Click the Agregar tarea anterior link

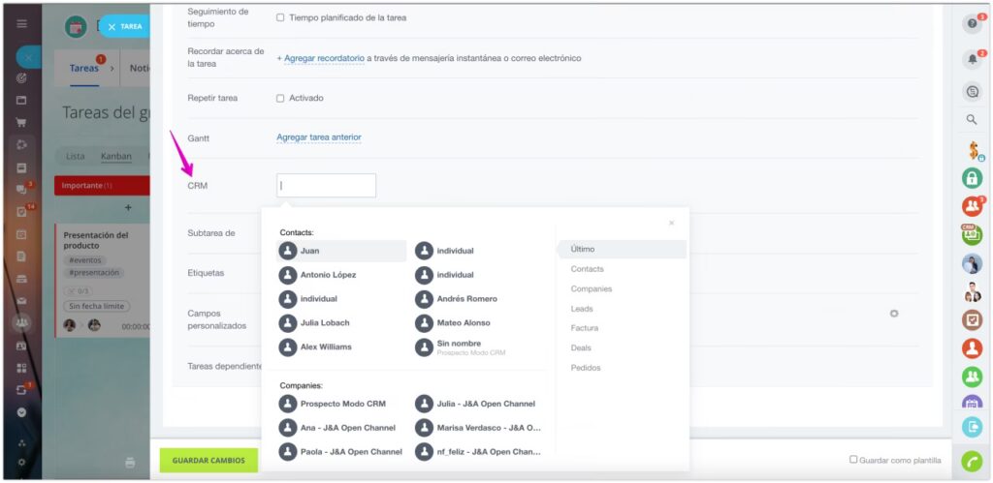(x=318, y=137)
